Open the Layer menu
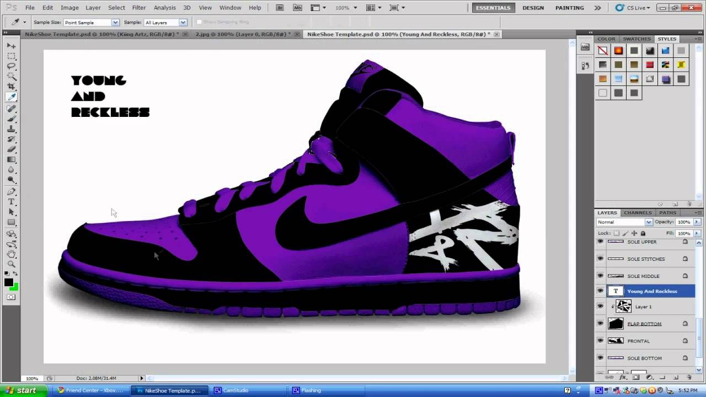 coord(93,8)
